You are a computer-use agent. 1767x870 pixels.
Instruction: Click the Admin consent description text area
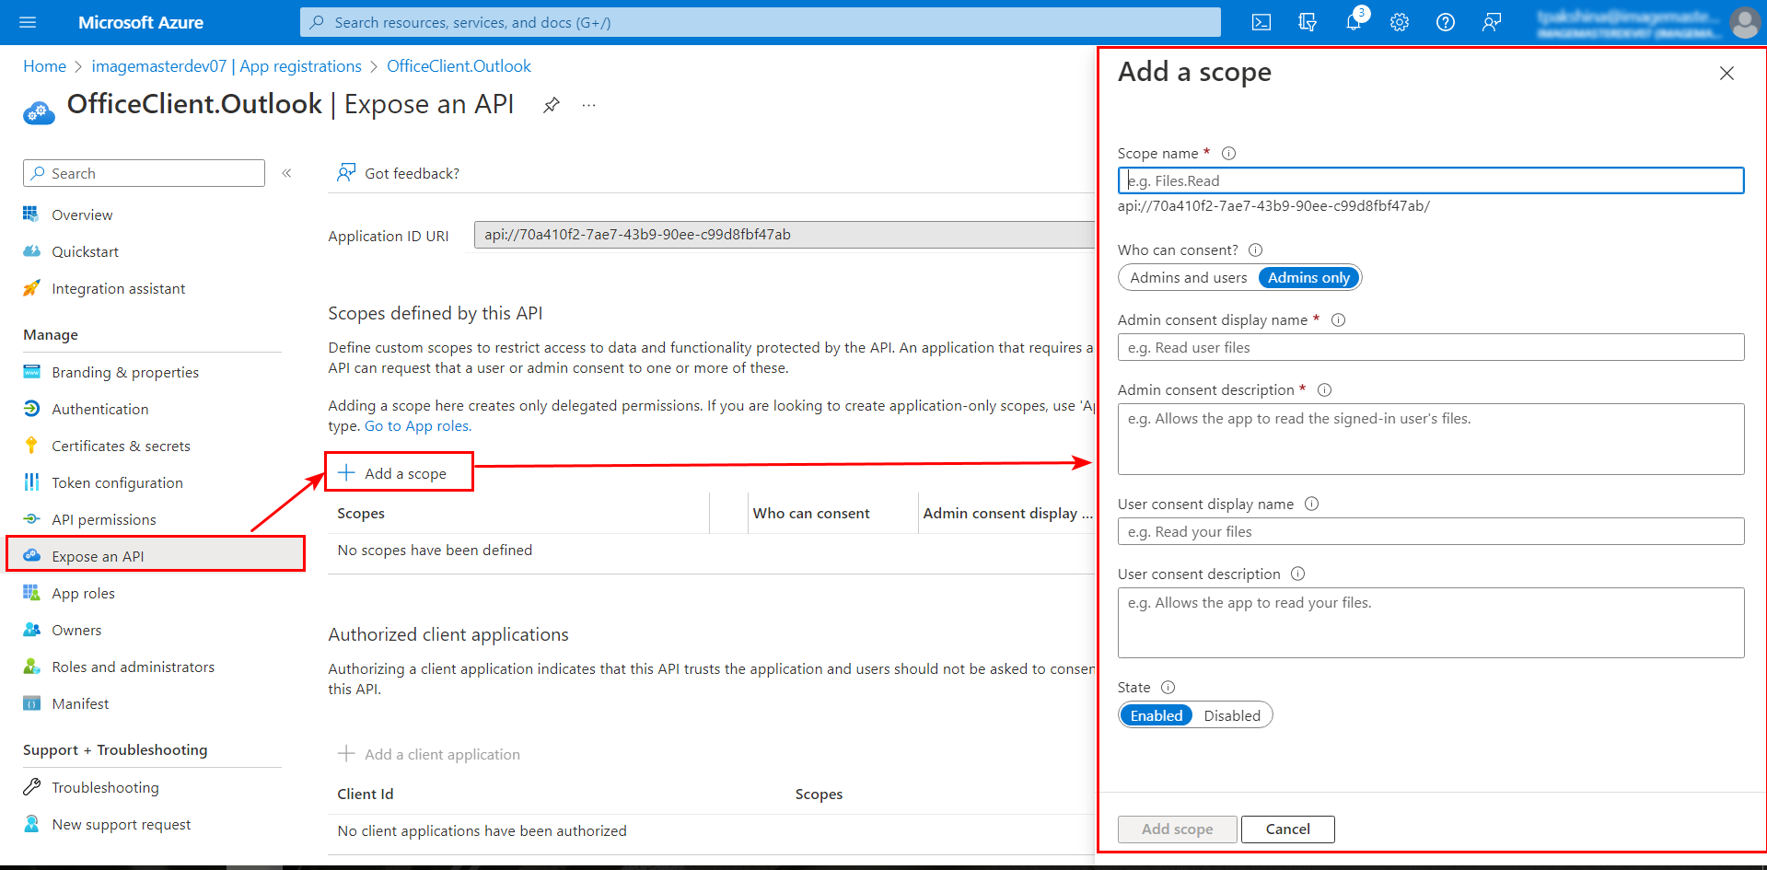pyautogui.click(x=1431, y=439)
